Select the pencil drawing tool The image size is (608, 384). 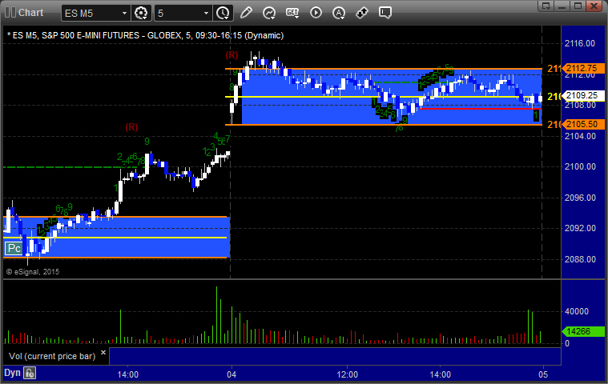click(246, 13)
